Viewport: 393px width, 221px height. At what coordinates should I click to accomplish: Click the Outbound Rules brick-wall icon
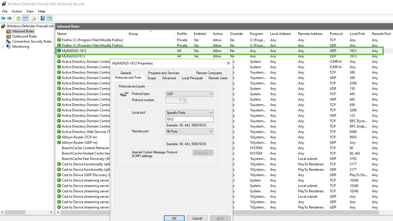(9, 36)
